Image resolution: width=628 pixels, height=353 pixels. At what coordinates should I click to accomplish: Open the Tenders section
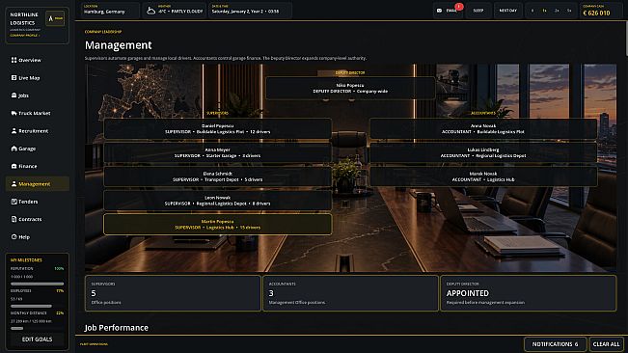pos(38,202)
